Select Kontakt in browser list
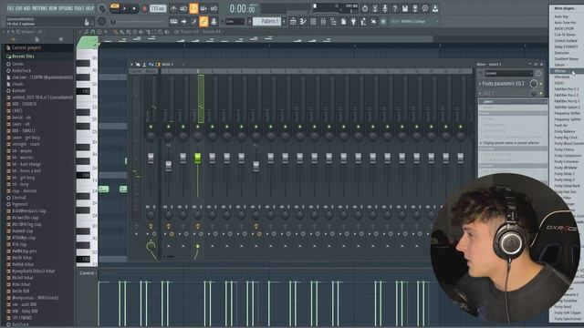This screenshot has width=584, height=328. coord(18,91)
